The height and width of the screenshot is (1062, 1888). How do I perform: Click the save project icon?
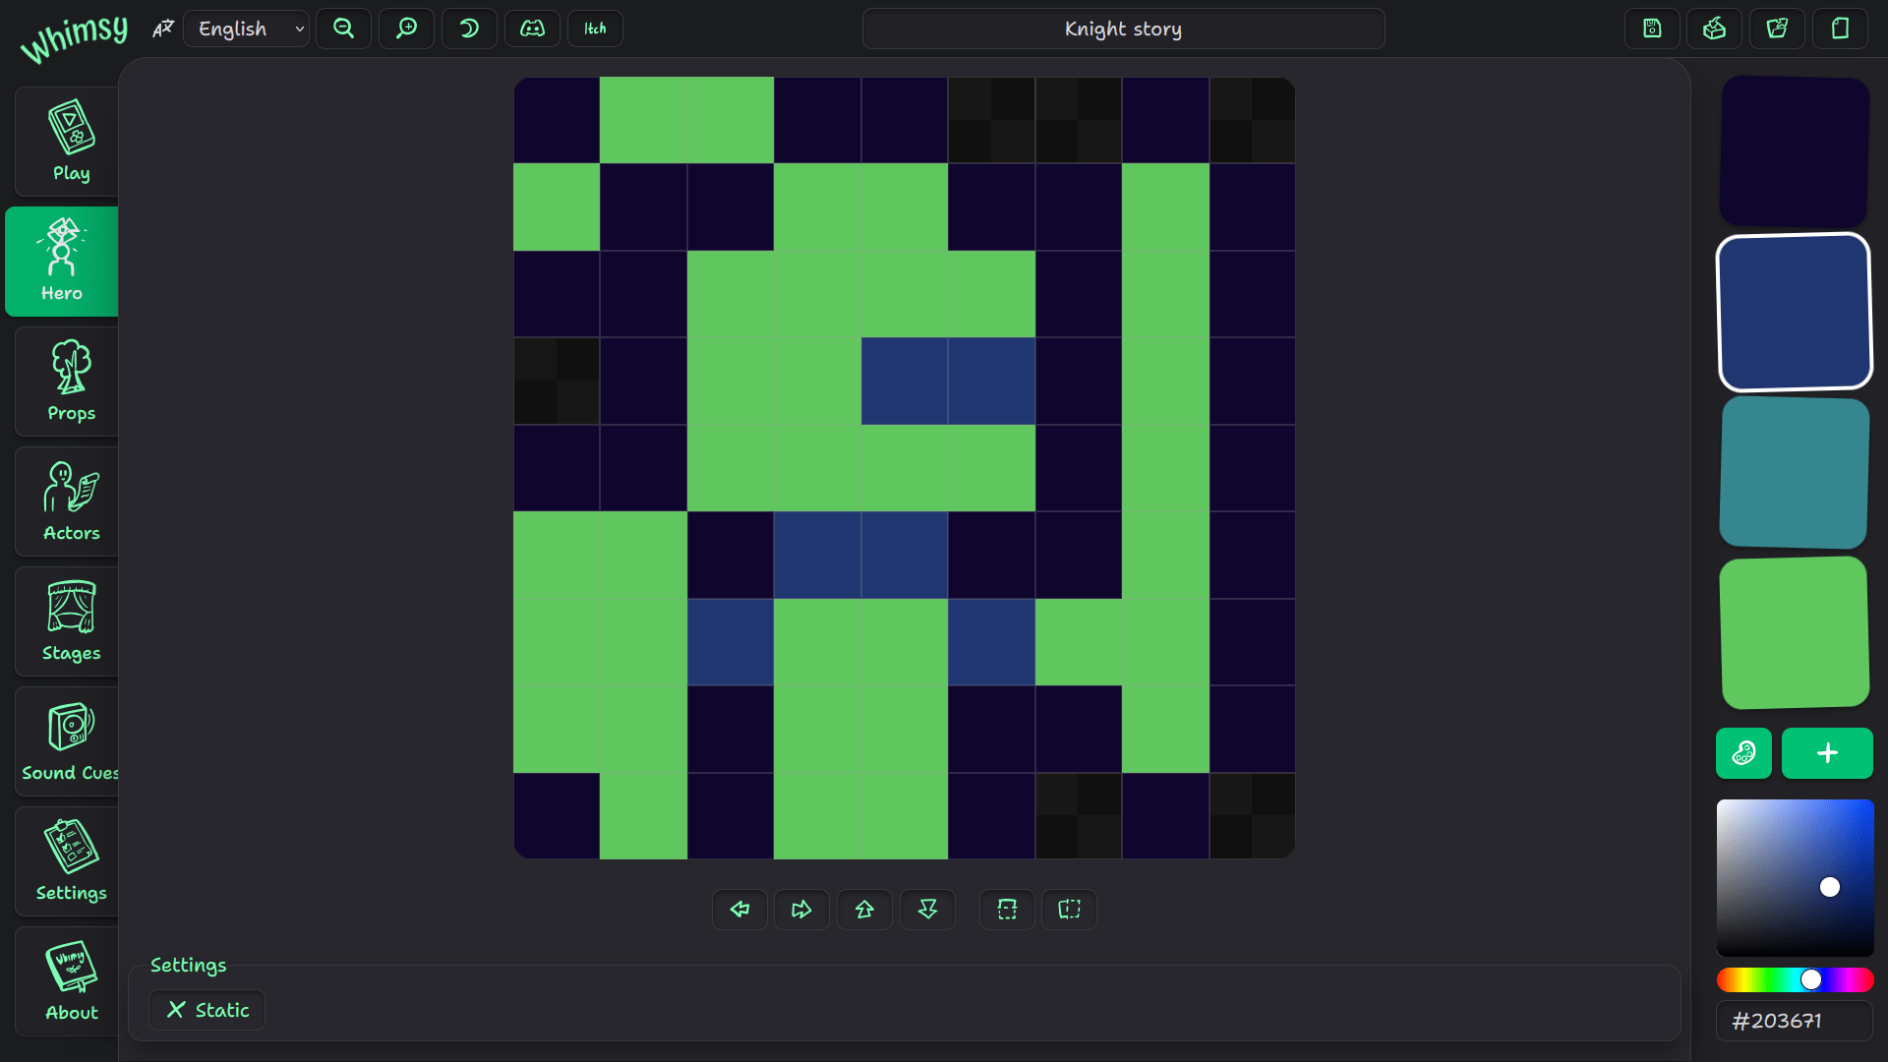1652,29
